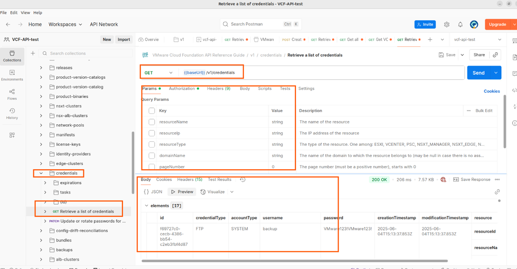Click the copy response link icon

(x=497, y=192)
